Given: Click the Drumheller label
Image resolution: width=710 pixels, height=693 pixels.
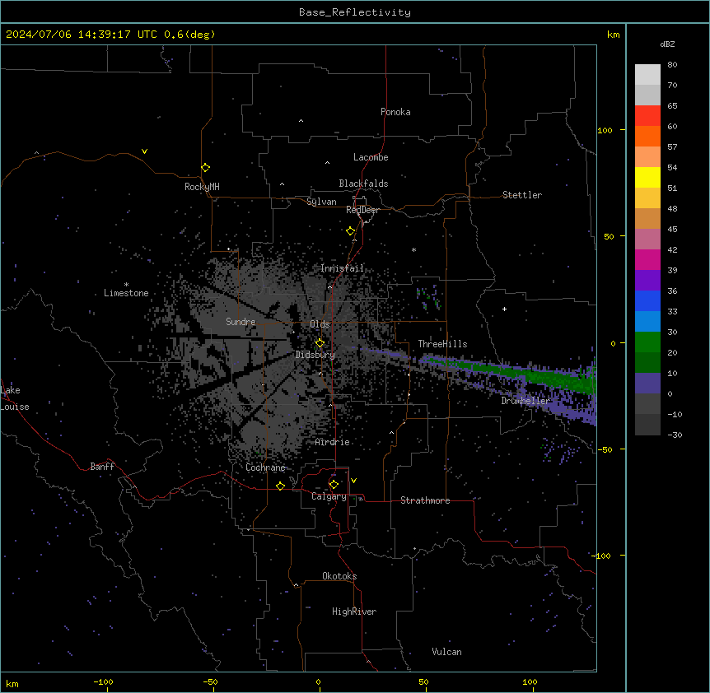Looking at the screenshot, I should (x=525, y=401).
